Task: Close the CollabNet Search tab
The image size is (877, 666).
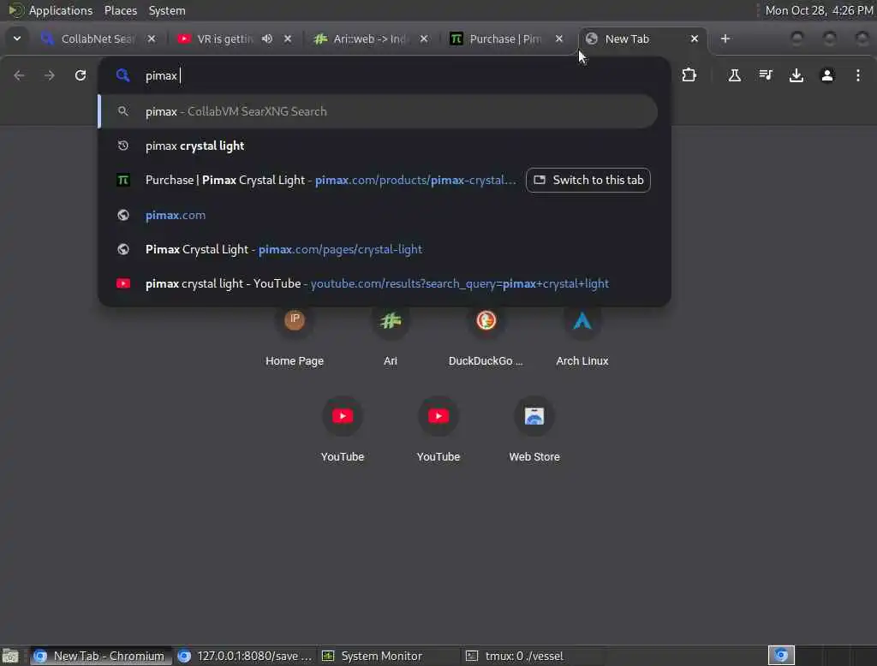Action: (152, 39)
